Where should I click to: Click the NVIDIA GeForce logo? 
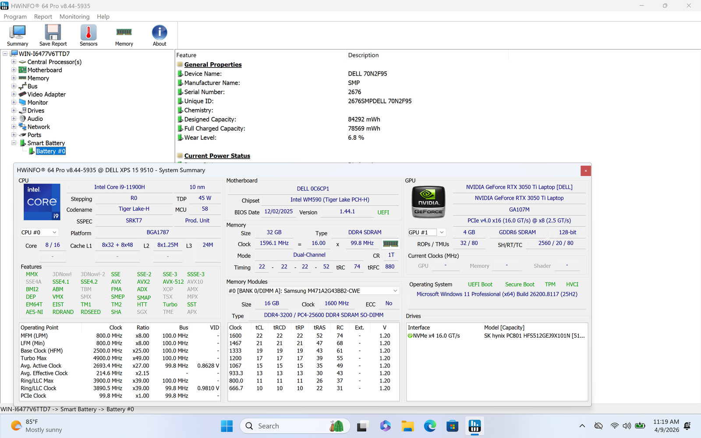(428, 202)
